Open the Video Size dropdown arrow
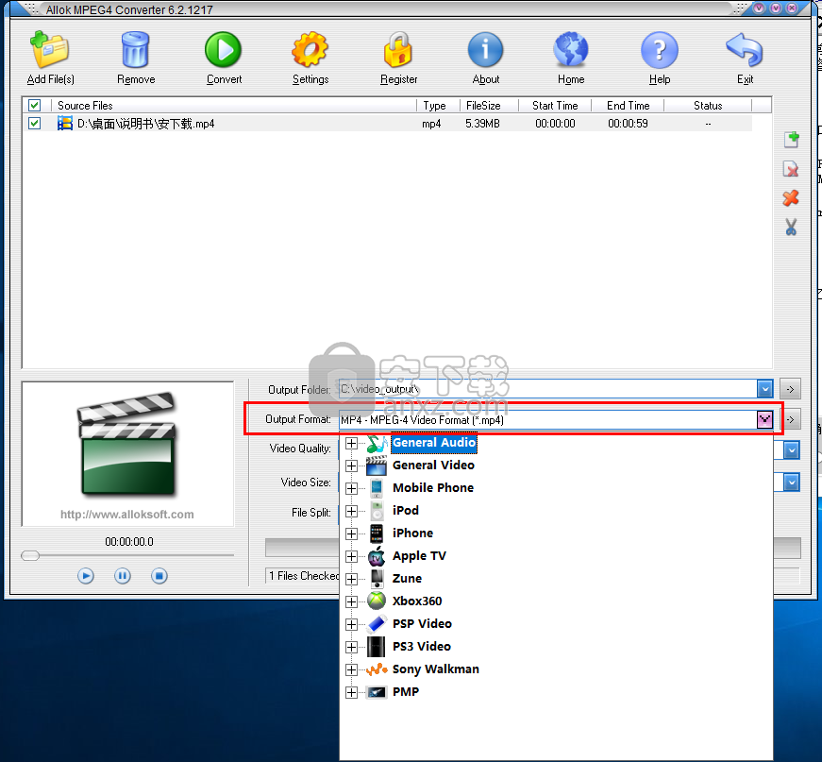Viewport: 822px width, 762px height. tap(792, 482)
